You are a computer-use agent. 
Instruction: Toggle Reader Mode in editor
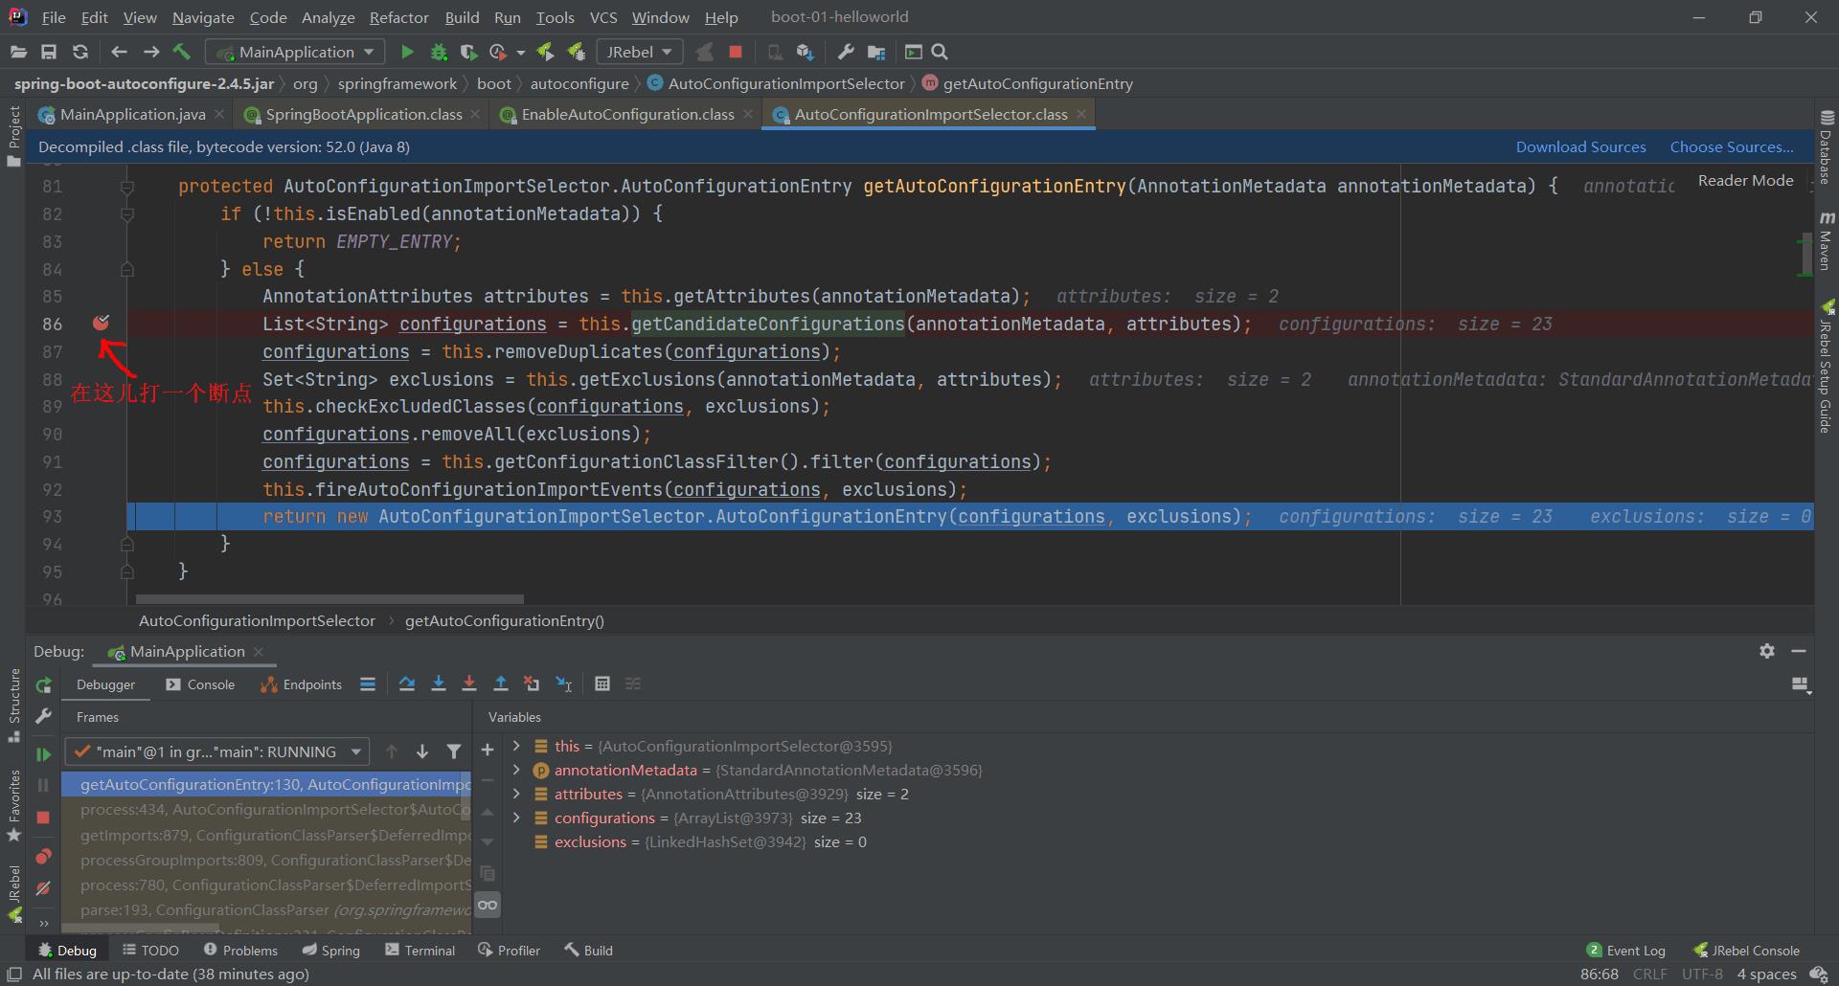[x=1745, y=180]
